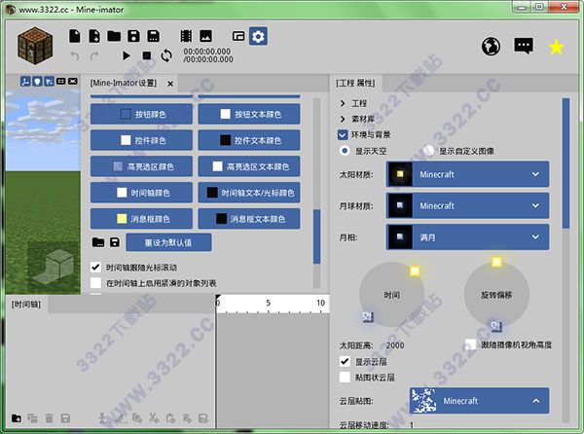This screenshot has height=434, width=584.
Task: Click the trash delete icon in timeline
Action: (49, 418)
